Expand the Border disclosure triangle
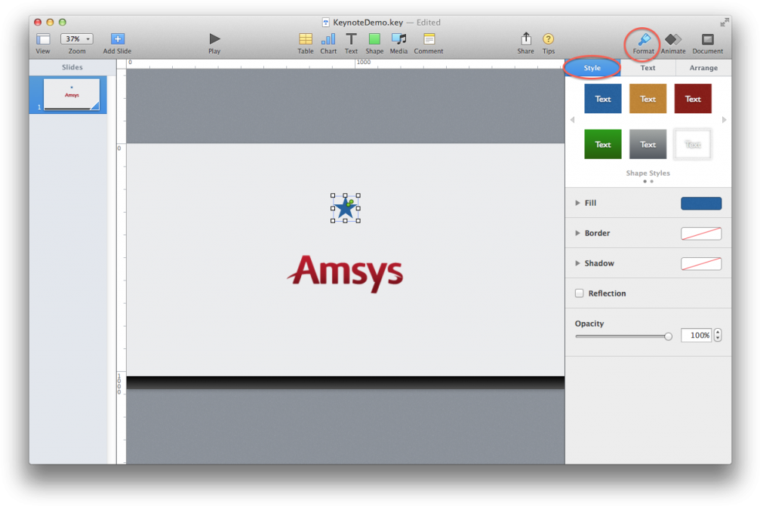760x506 pixels. 578,233
